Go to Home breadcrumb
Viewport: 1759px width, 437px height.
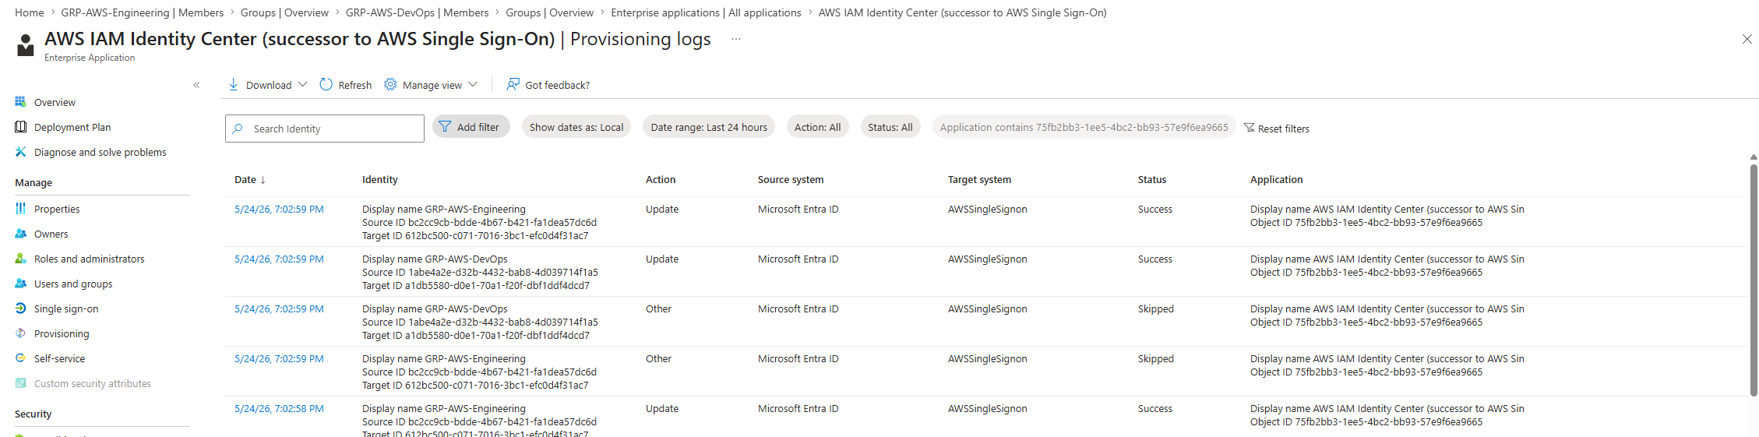point(30,12)
